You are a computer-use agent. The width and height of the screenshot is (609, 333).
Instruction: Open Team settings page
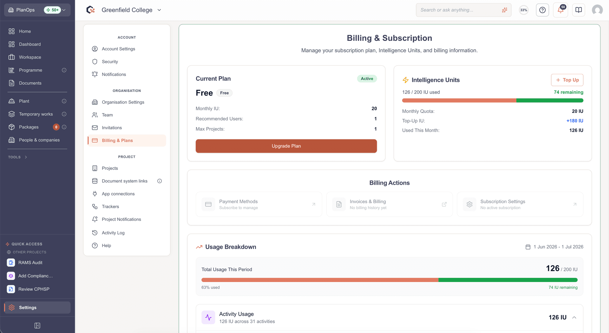click(127, 115)
